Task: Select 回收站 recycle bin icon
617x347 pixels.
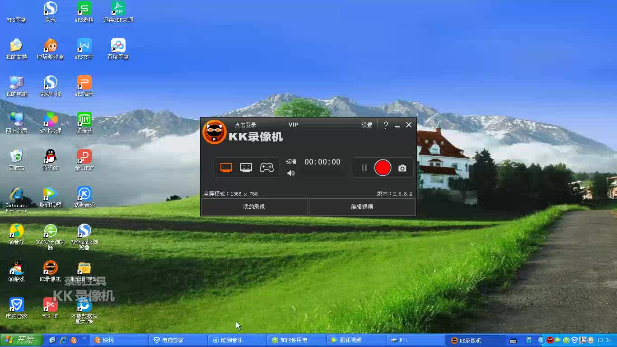Action: [x=16, y=160]
